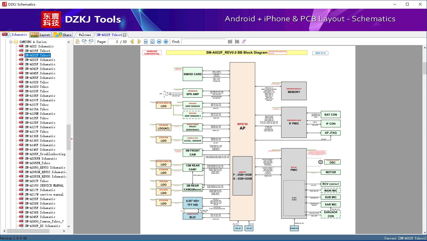This screenshot has width=427, height=241.
Task: Open the Share tab
Action: click(62, 35)
